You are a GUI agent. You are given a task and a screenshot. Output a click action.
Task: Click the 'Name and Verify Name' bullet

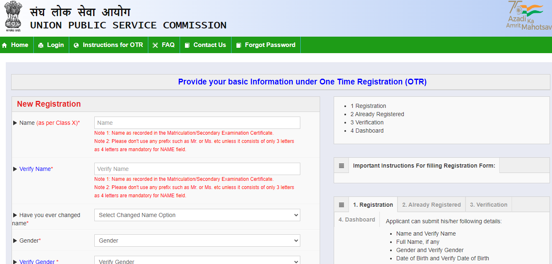pos(426,234)
